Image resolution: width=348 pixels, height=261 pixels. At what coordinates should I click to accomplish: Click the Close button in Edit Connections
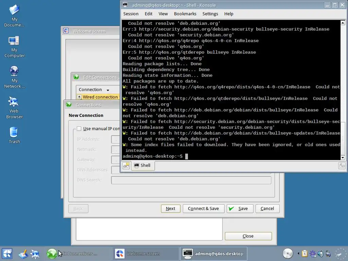pos(248,236)
